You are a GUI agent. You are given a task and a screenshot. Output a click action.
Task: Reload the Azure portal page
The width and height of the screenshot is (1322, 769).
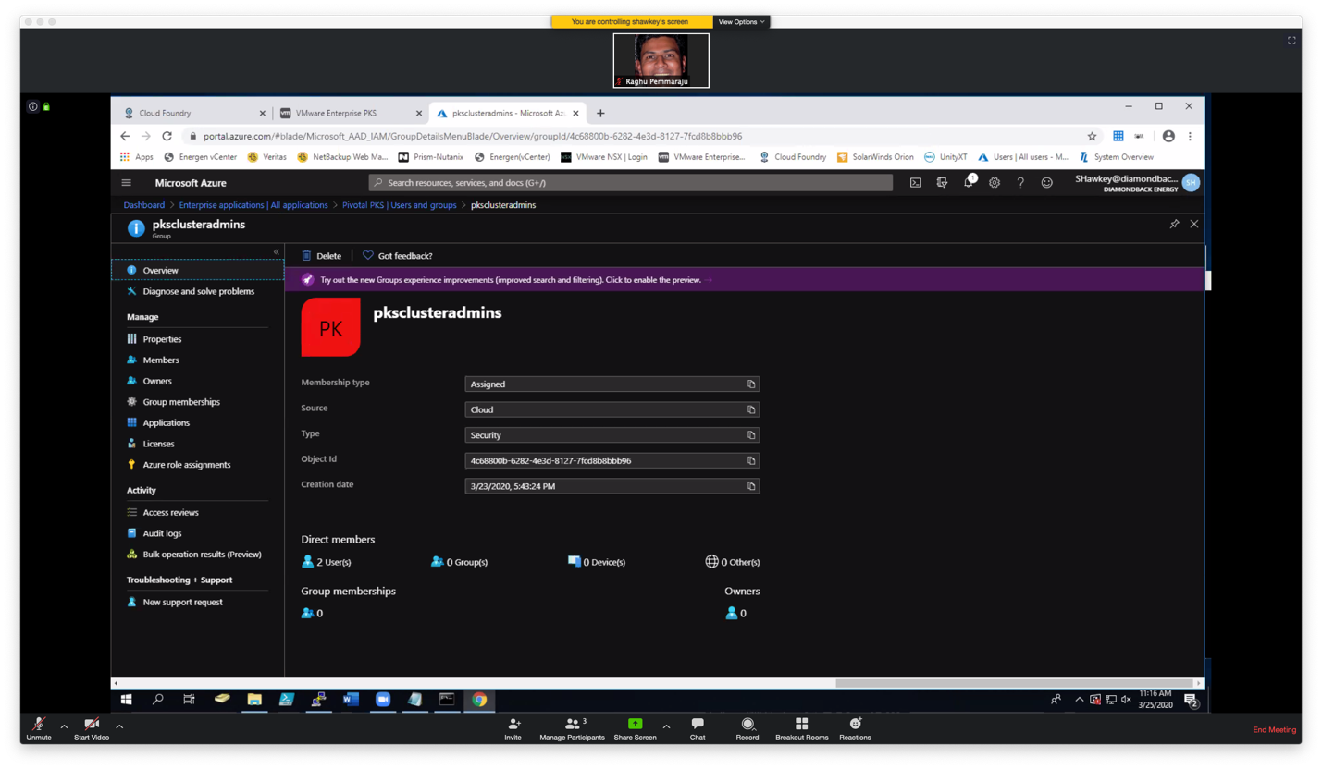click(x=167, y=136)
